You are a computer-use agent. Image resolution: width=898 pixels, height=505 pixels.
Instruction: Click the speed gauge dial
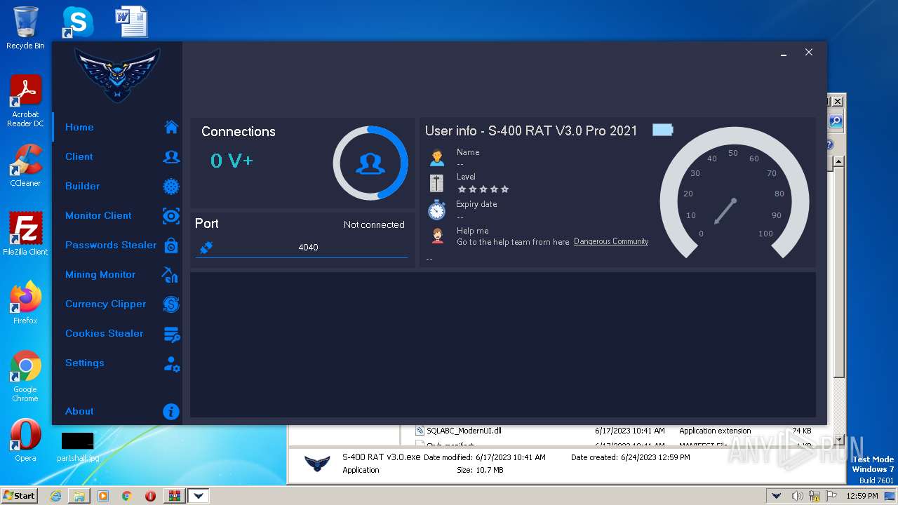(x=735, y=192)
